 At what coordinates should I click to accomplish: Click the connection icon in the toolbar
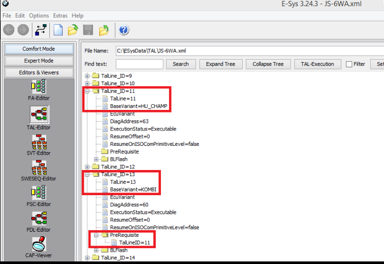pos(40,30)
